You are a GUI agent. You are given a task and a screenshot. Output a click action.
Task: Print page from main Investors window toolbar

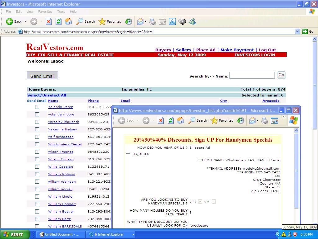(152, 21)
